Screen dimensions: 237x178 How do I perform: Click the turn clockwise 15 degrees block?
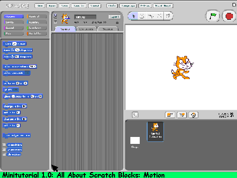[x=17, y=50]
